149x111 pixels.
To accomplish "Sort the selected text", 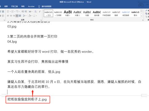I will [35, 11].
